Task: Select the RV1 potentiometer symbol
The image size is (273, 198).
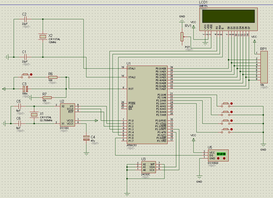Action: pyautogui.click(x=182, y=36)
